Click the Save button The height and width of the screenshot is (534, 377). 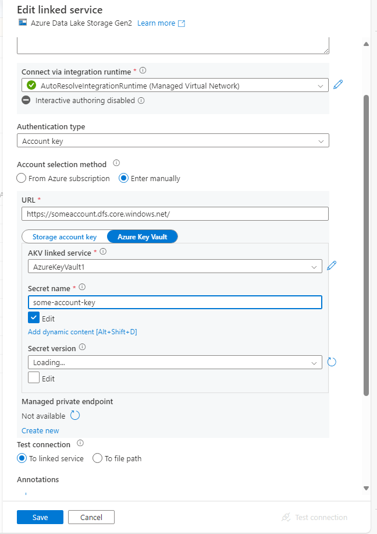click(40, 517)
